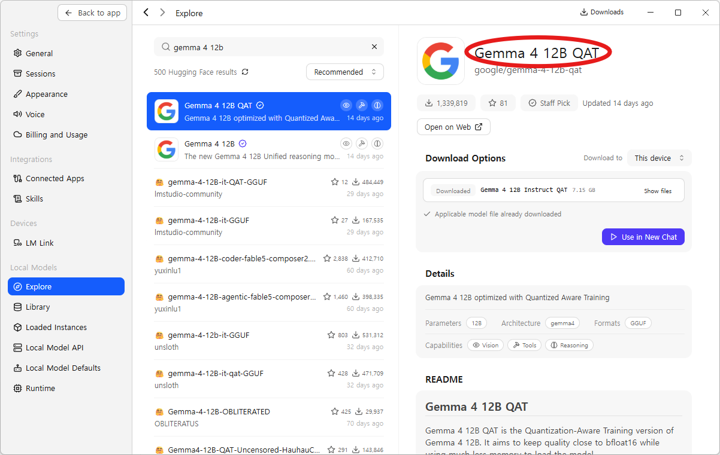Select unsloth gemma-4-12b-it-GGUF result
The width and height of the screenshot is (720, 455).
tap(269, 341)
